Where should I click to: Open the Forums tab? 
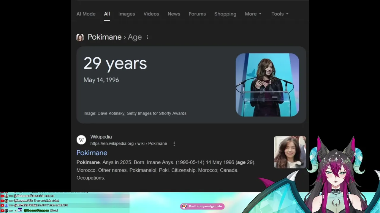197,14
